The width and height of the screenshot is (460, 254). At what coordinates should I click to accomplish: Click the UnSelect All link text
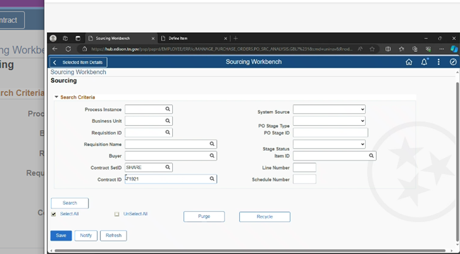tap(135, 214)
